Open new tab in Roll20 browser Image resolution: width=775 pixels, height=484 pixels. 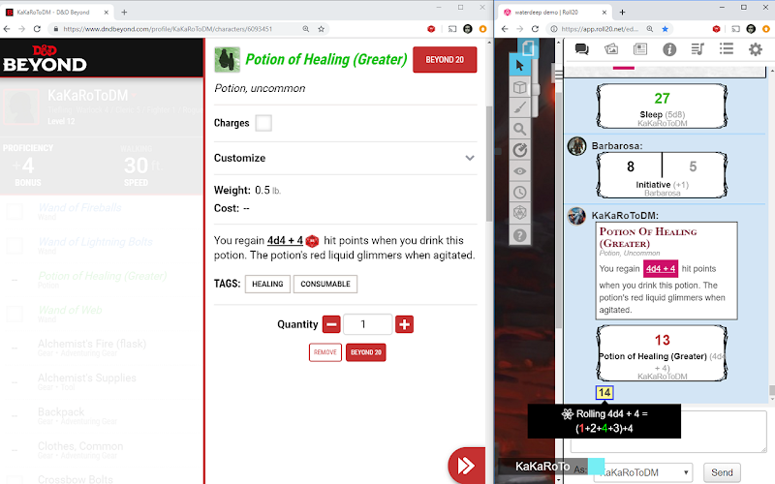[x=622, y=12]
